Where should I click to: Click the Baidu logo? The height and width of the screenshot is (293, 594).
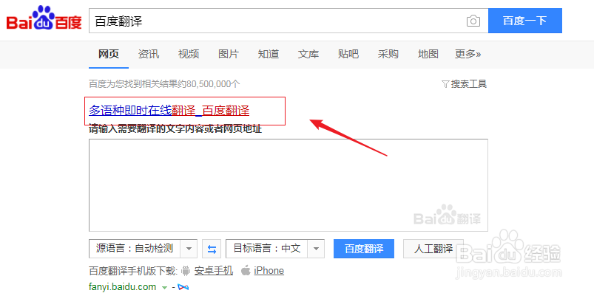pyautogui.click(x=44, y=18)
